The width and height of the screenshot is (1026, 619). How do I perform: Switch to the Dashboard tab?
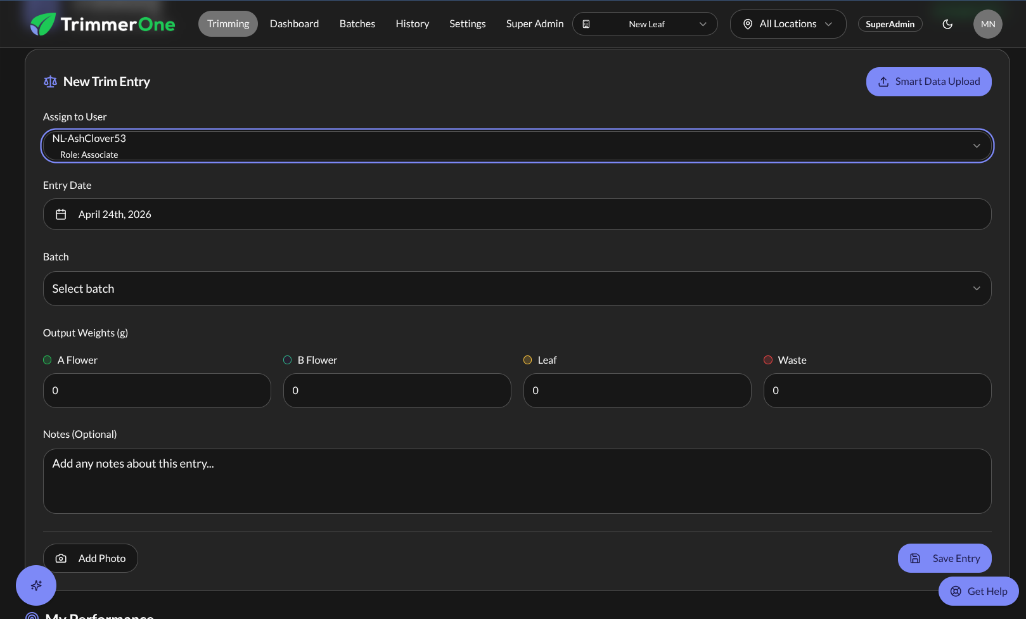(x=294, y=23)
